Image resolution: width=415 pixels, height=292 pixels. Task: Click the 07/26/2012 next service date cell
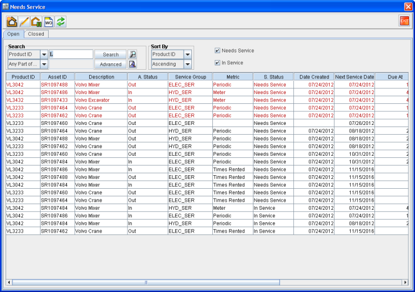tap(354, 123)
